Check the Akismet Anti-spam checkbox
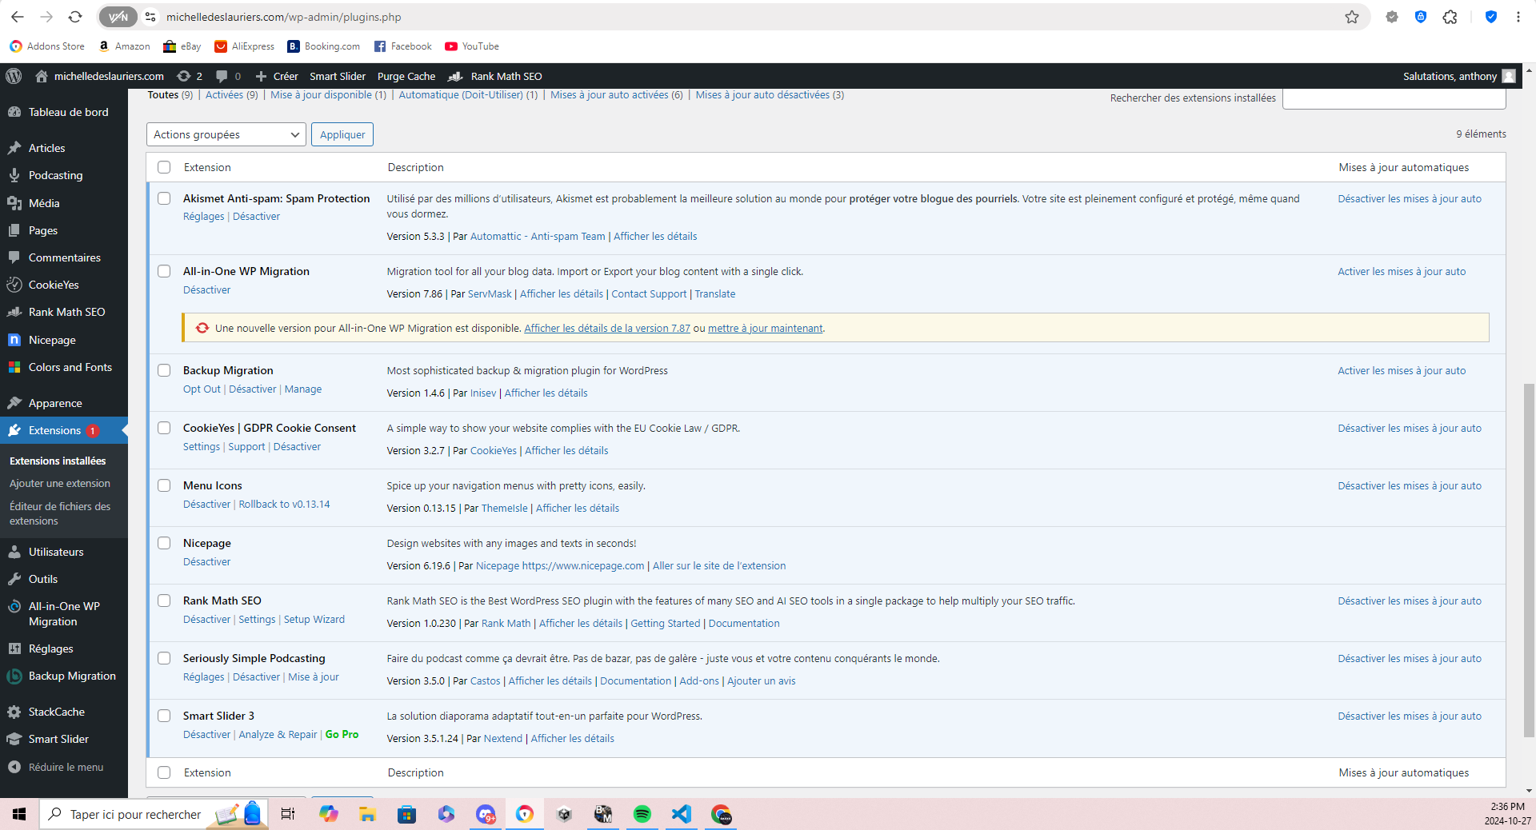 164,198
